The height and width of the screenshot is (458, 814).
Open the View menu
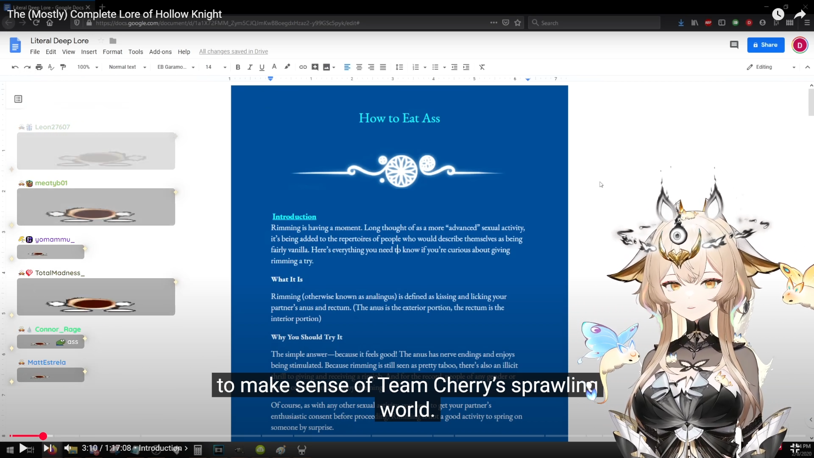(x=68, y=52)
